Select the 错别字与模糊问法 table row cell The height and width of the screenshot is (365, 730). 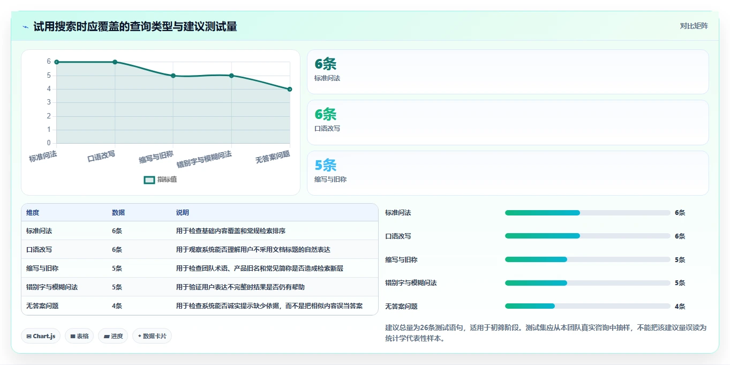tap(52, 287)
